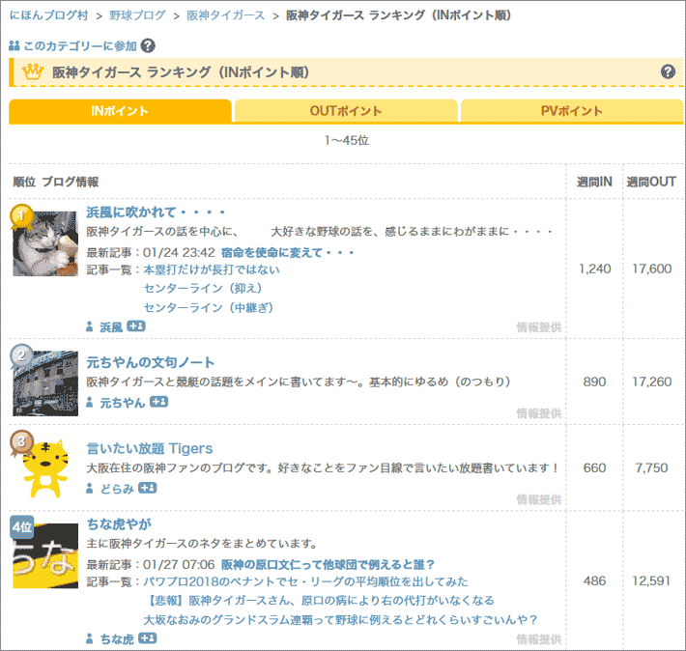Viewport: 686px width, 651px height.
Task: Open blog 元ちゃんの文句ノート
Action: pyautogui.click(x=151, y=362)
